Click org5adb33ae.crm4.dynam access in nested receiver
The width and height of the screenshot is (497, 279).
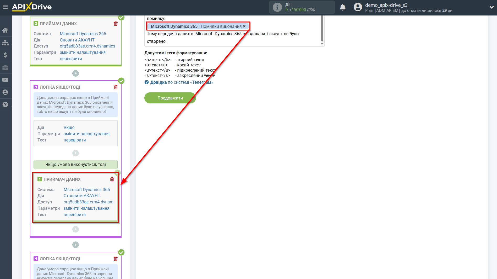[89, 202]
